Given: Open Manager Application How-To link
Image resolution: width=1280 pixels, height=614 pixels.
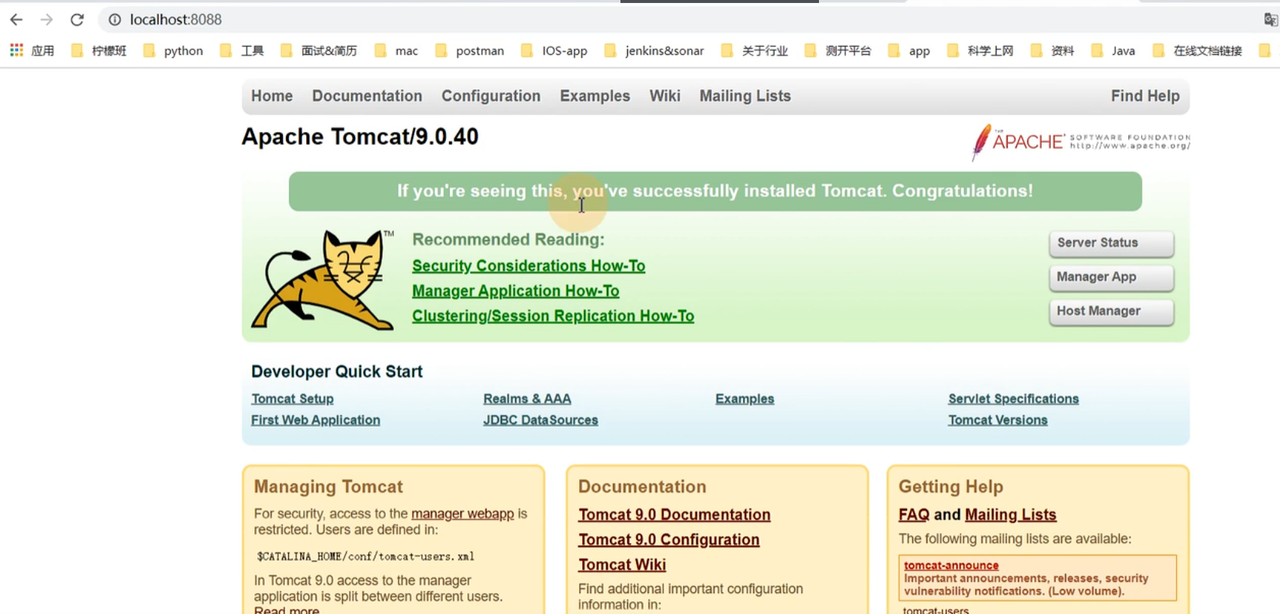Looking at the screenshot, I should pyautogui.click(x=516, y=291).
